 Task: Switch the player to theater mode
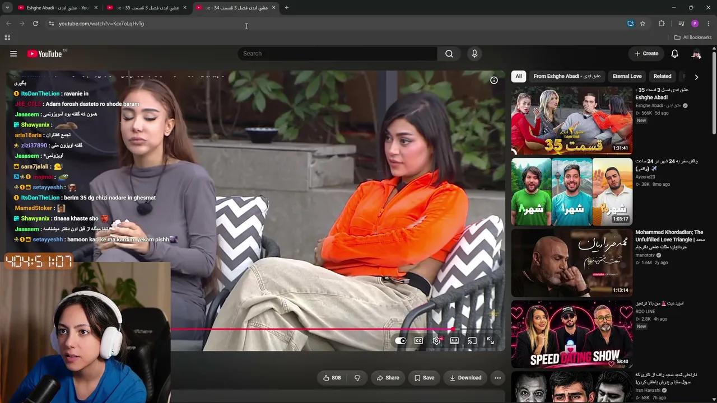[x=454, y=341]
